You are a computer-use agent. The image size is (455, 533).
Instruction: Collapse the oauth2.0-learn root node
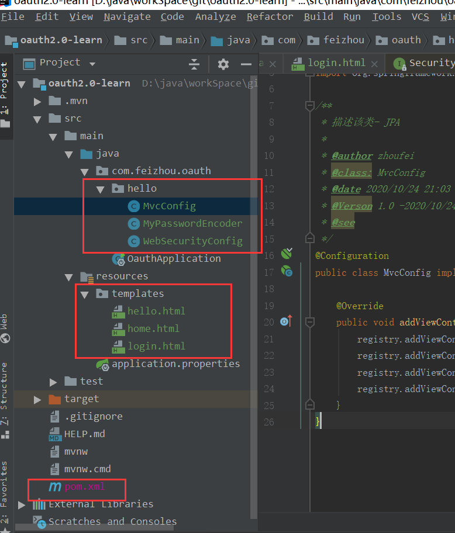pyautogui.click(x=22, y=84)
